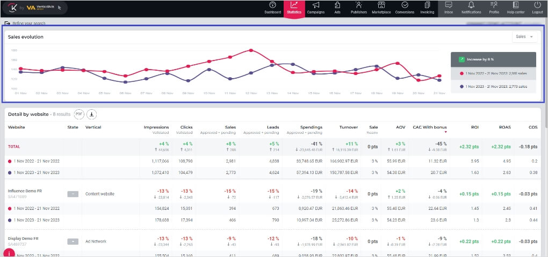Check the Notifications bell
The width and height of the screenshot is (548, 257).
coord(471,8)
